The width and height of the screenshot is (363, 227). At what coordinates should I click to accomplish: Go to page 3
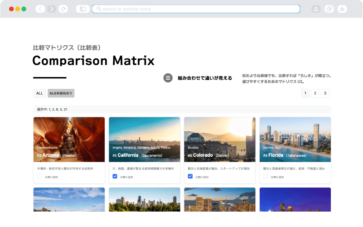point(325,93)
